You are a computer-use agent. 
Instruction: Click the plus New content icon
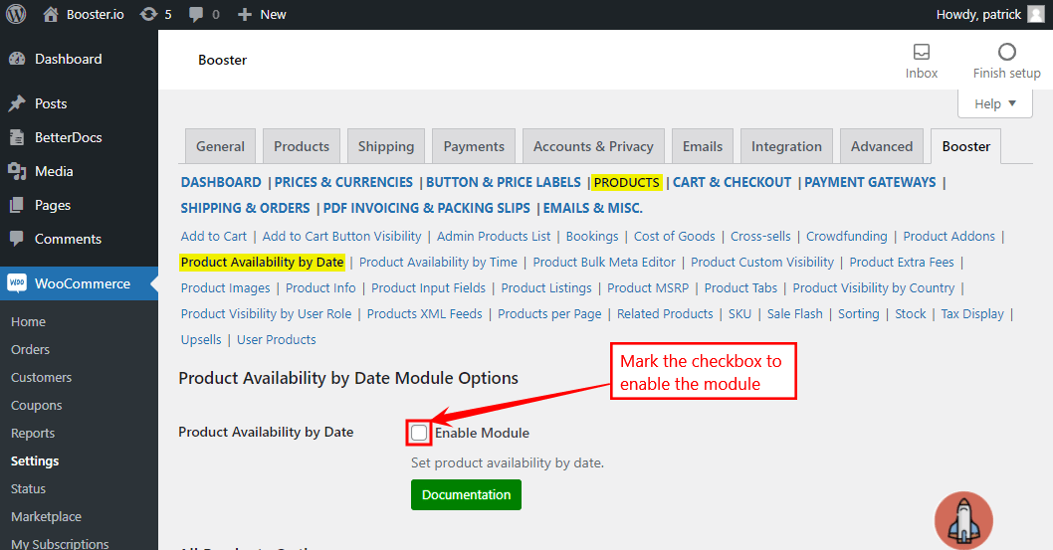(245, 14)
